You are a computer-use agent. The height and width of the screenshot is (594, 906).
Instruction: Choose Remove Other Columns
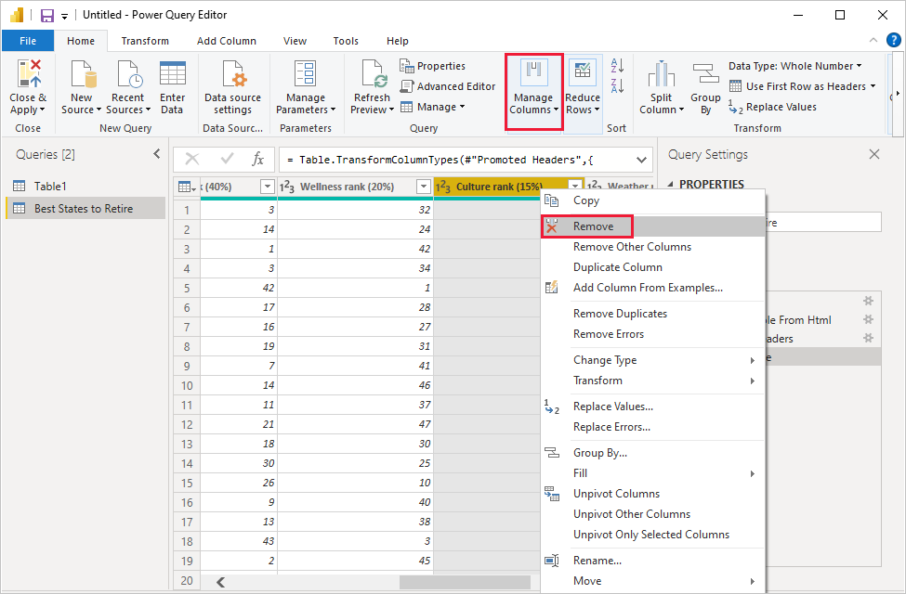tap(653, 247)
